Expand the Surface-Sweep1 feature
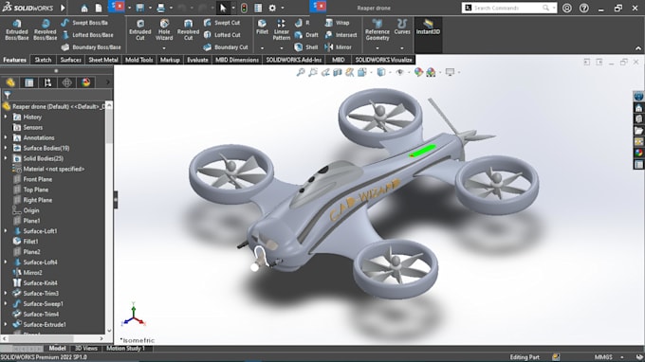Viewport: 645px width, 362px height. (6, 303)
